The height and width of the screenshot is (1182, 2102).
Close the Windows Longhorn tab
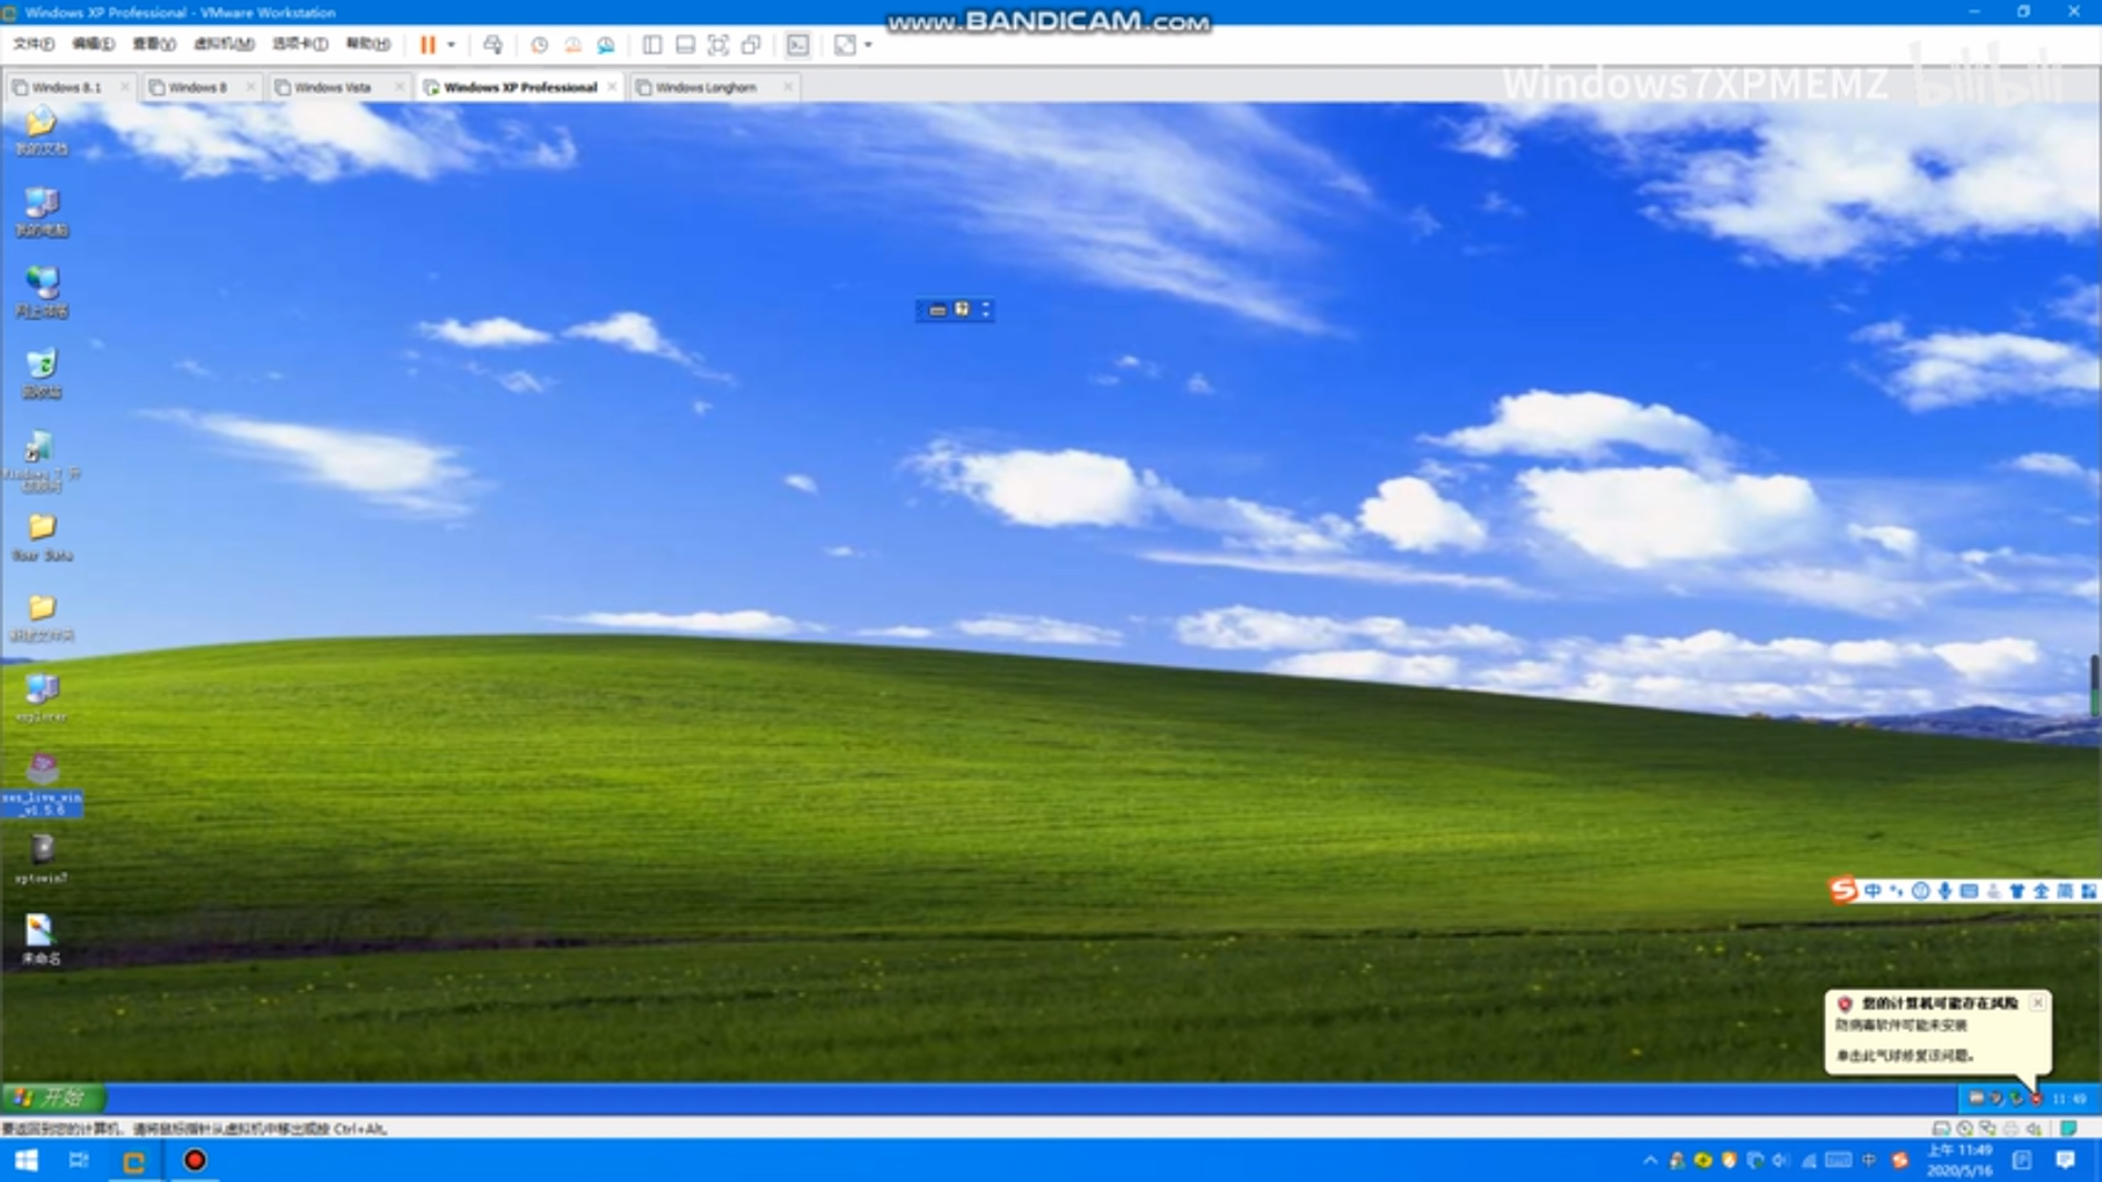tap(787, 87)
